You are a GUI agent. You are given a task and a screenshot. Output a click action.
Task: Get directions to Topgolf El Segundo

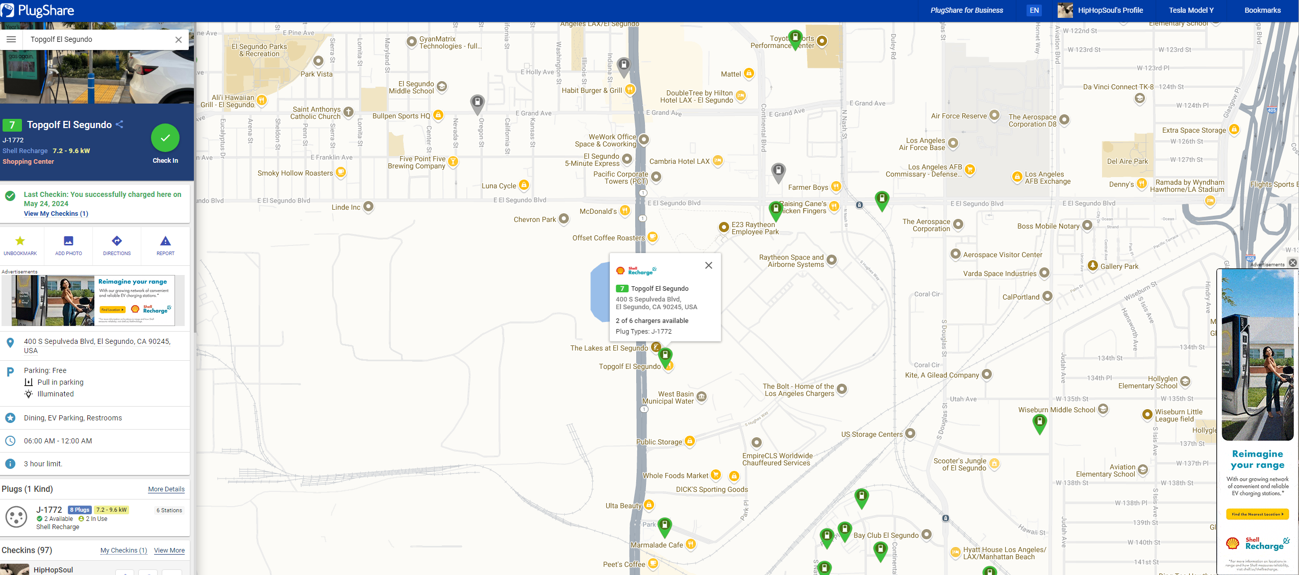click(x=117, y=245)
